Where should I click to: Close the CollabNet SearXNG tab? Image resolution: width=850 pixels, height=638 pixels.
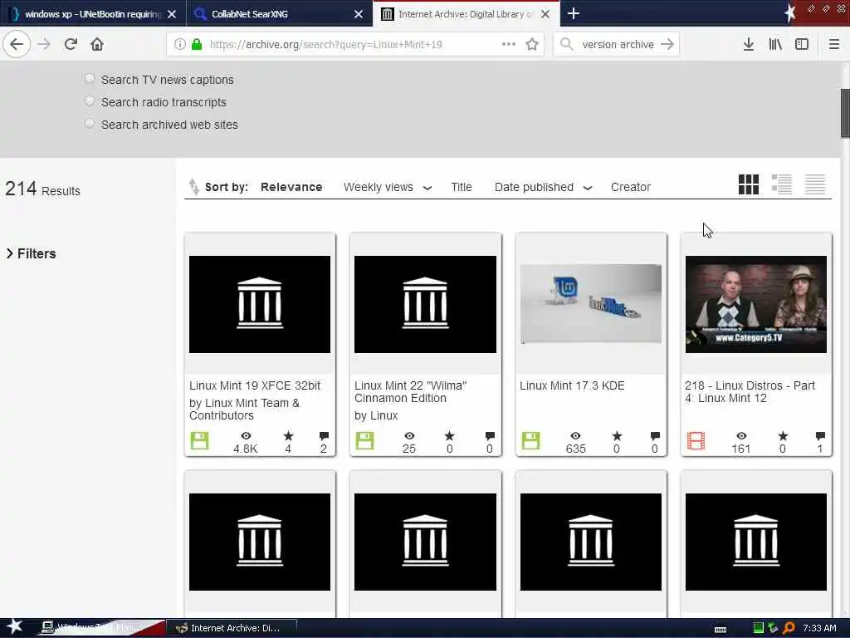click(x=359, y=14)
